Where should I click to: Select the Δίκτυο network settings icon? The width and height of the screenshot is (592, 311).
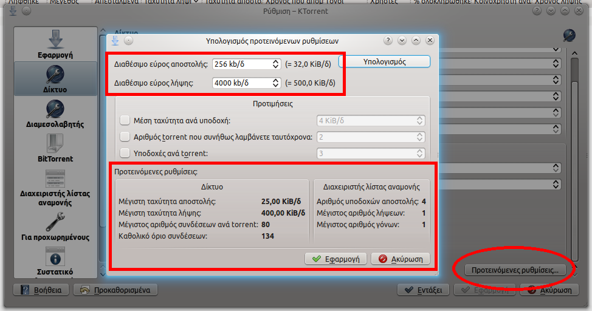(x=55, y=75)
